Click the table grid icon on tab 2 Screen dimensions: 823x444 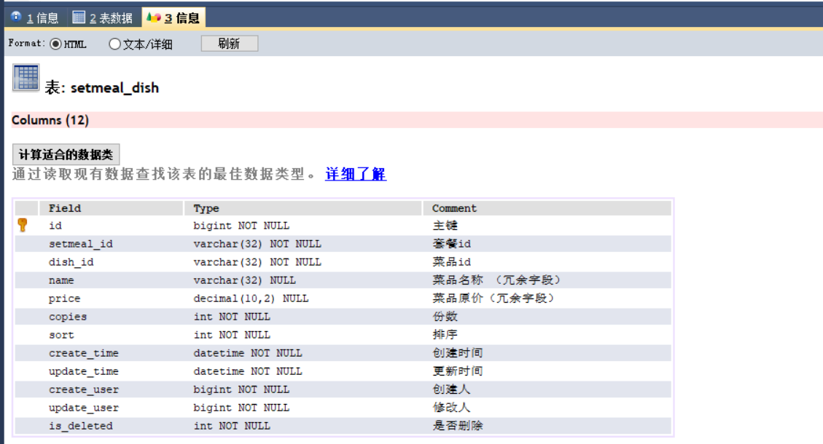(x=79, y=17)
